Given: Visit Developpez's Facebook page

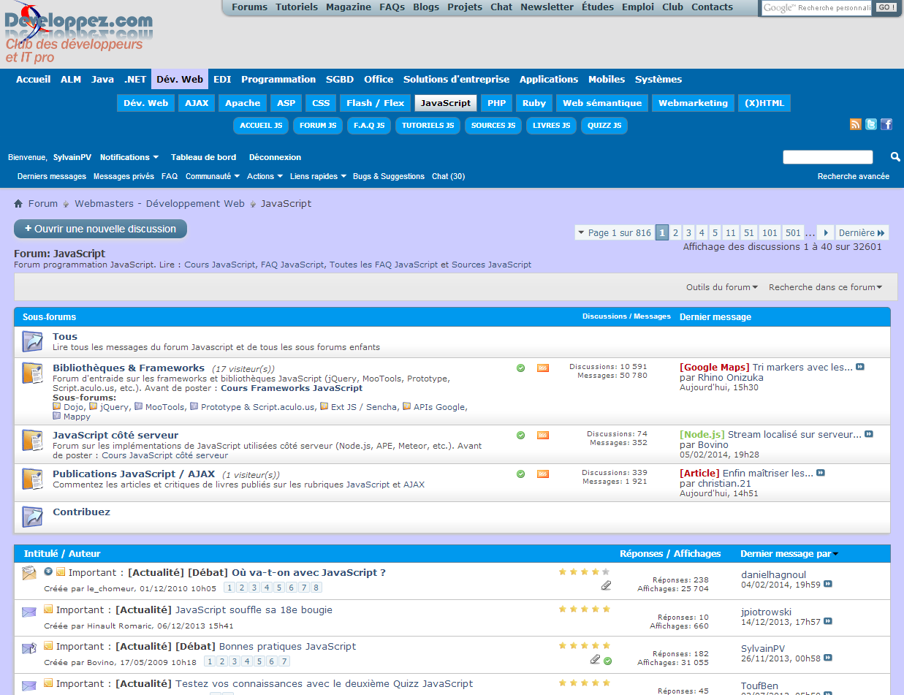Looking at the screenshot, I should click(886, 124).
